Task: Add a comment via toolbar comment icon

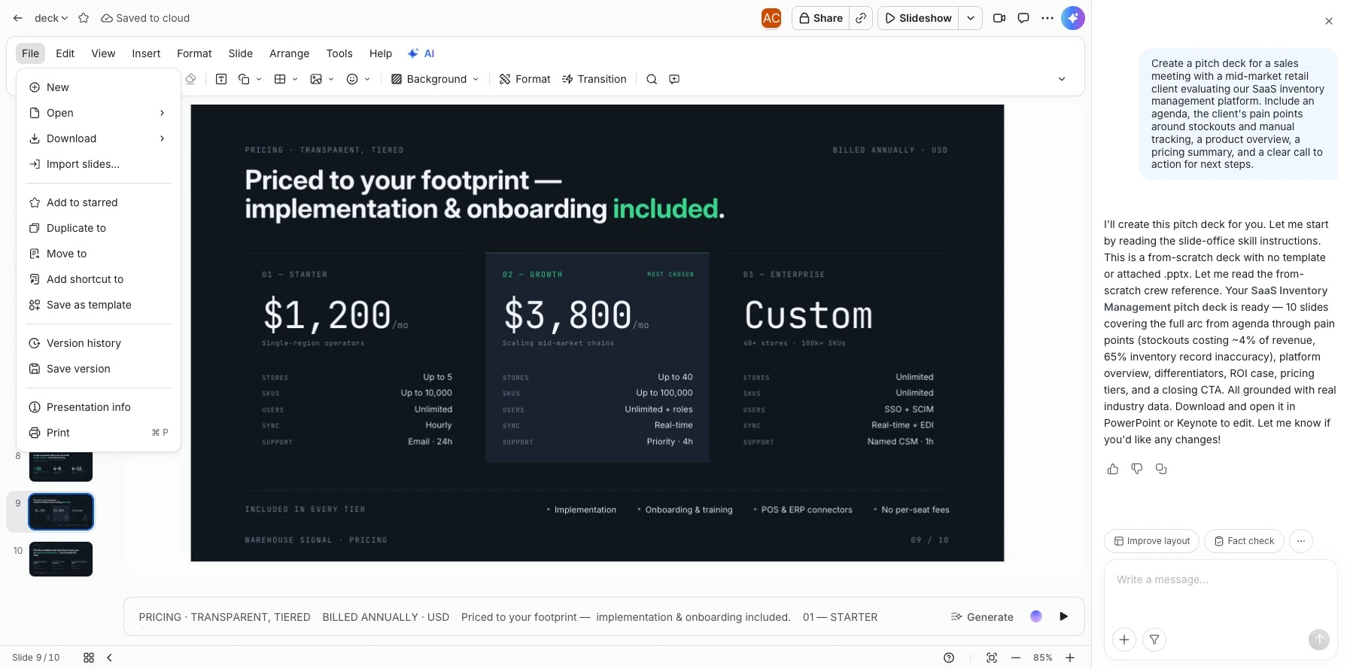Action: [x=674, y=79]
